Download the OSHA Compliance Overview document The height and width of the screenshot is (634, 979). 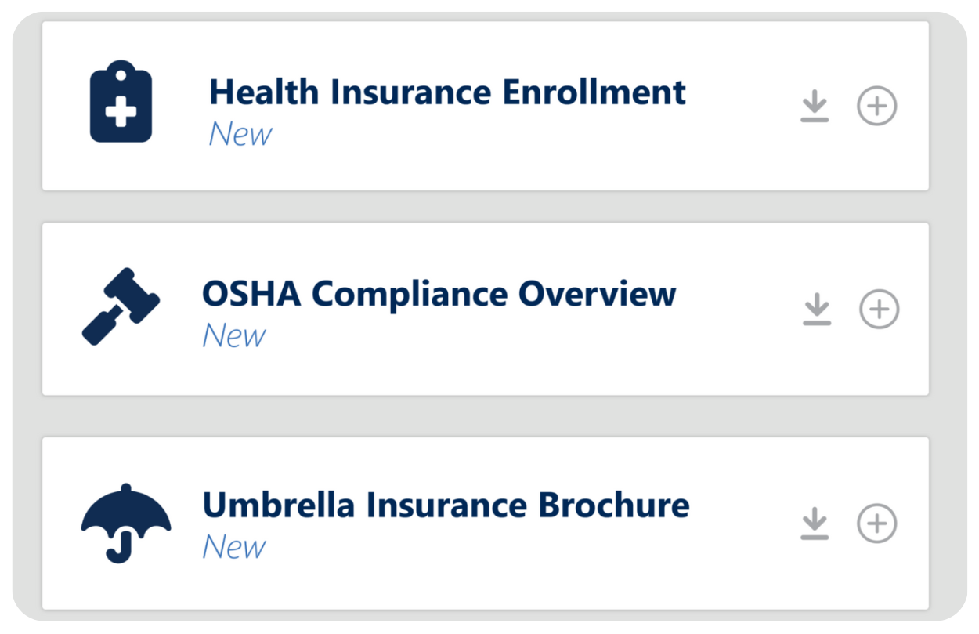(817, 310)
